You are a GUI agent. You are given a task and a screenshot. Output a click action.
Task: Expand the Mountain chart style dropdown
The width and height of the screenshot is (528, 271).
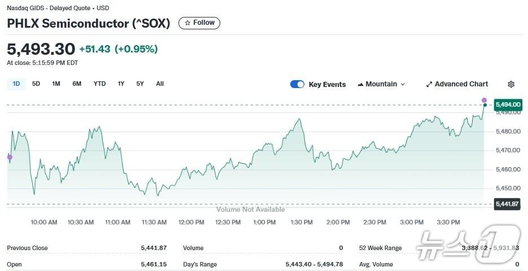[x=403, y=84]
